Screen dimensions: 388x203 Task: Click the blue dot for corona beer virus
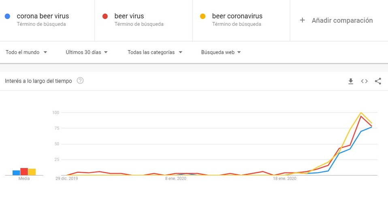pos(7,16)
